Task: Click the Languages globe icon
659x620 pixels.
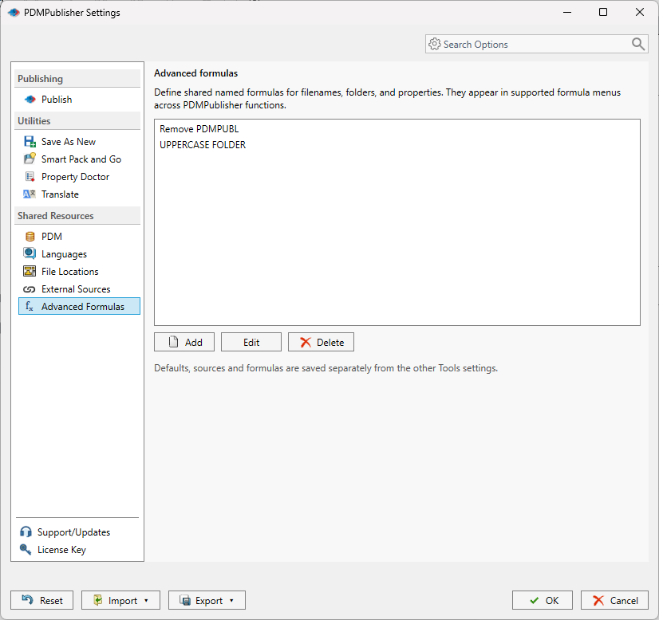Action: [x=30, y=253]
